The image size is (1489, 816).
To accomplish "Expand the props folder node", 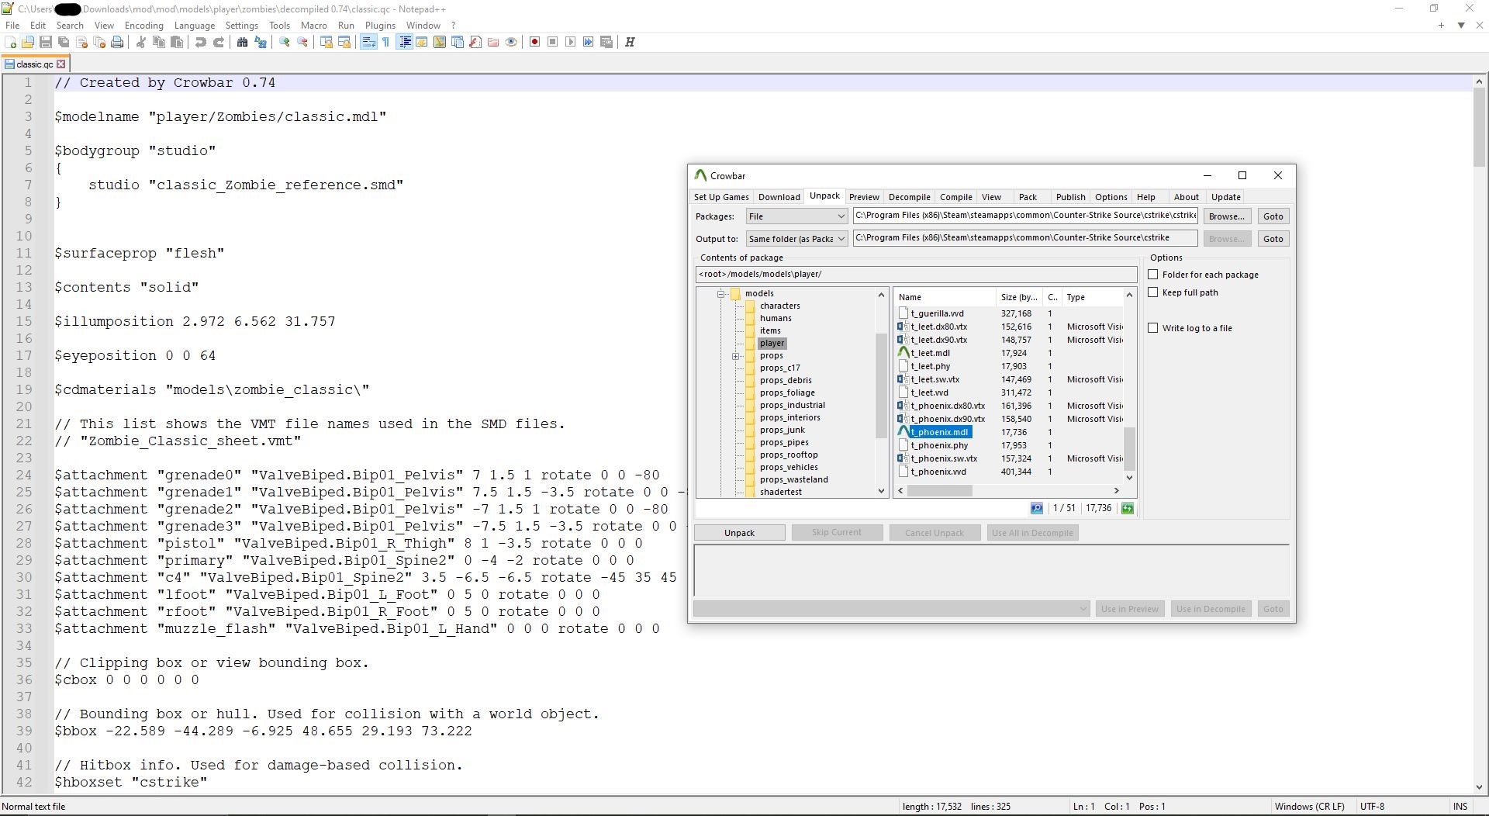I will click(735, 356).
